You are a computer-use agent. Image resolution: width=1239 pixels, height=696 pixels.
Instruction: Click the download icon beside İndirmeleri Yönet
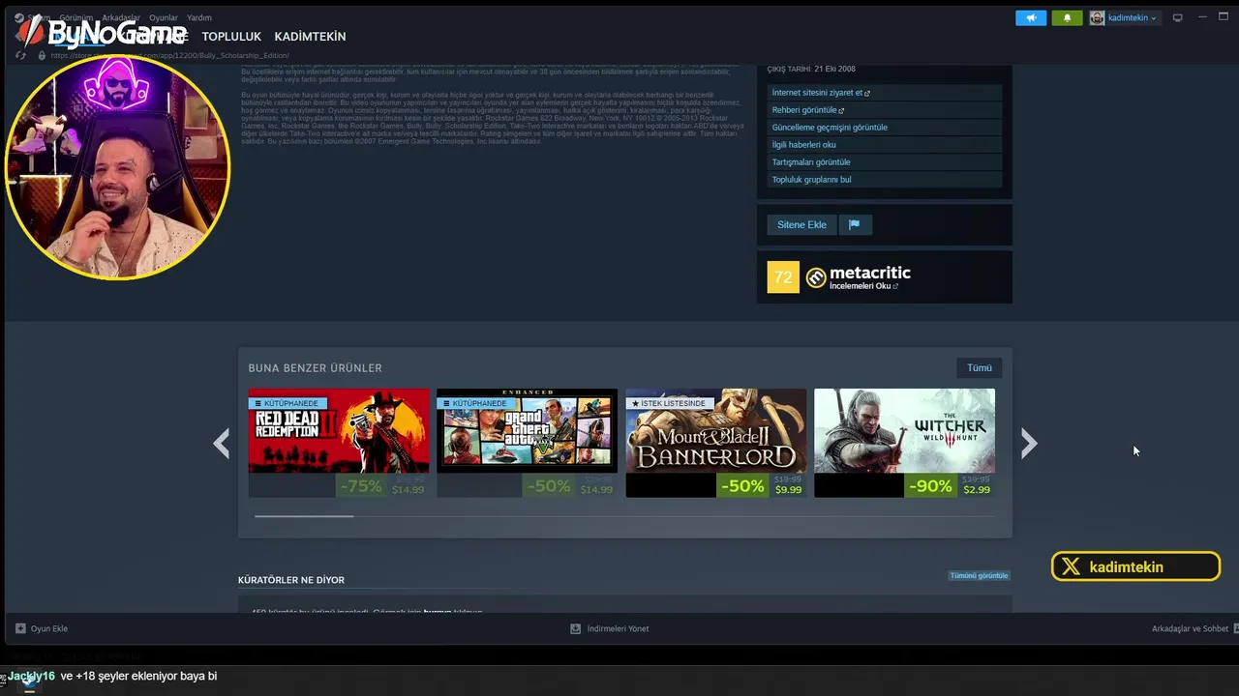pos(575,628)
